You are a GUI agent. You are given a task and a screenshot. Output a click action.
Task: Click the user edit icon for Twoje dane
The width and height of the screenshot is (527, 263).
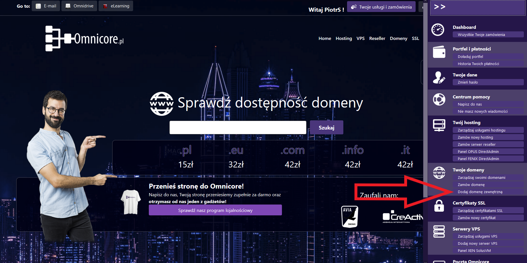[x=439, y=78]
